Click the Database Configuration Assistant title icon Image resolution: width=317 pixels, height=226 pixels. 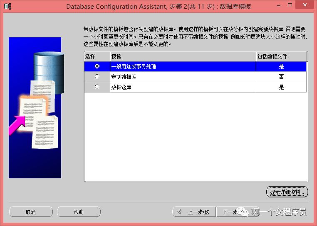(7, 6)
